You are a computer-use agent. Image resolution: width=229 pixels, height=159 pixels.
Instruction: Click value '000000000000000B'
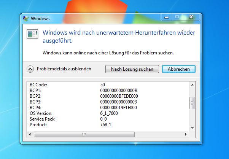pos(119,91)
